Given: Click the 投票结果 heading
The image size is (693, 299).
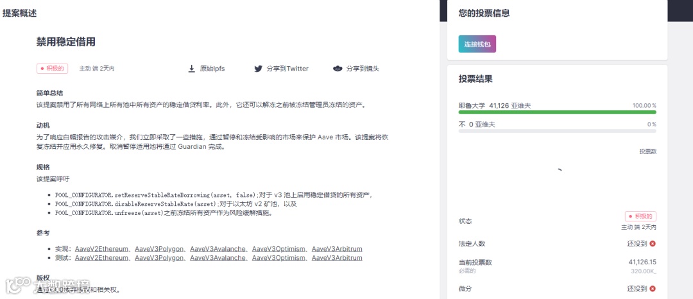Looking at the screenshot, I should click(x=475, y=80).
